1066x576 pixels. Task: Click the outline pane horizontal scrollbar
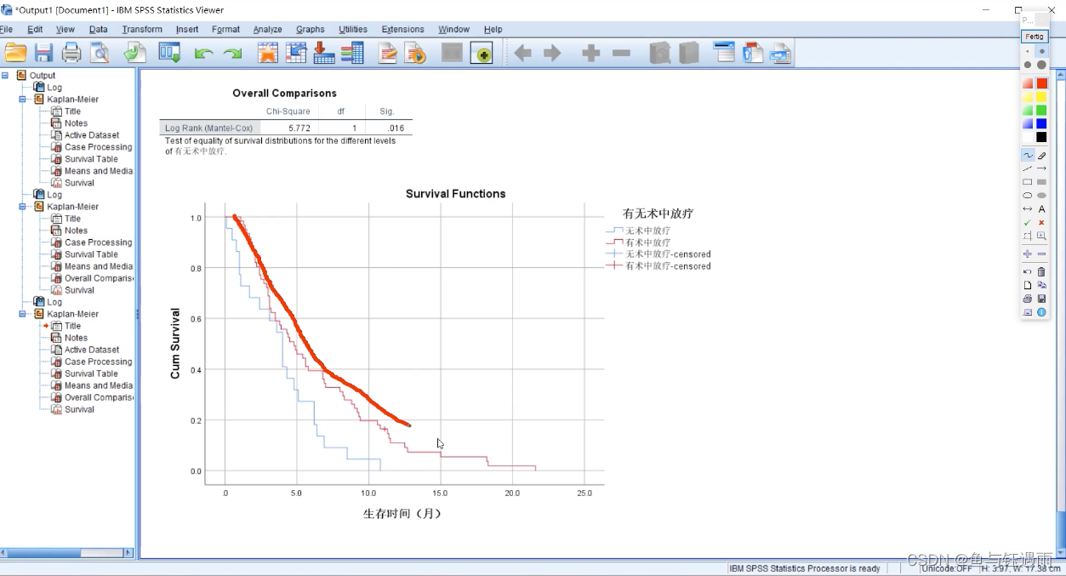67,552
